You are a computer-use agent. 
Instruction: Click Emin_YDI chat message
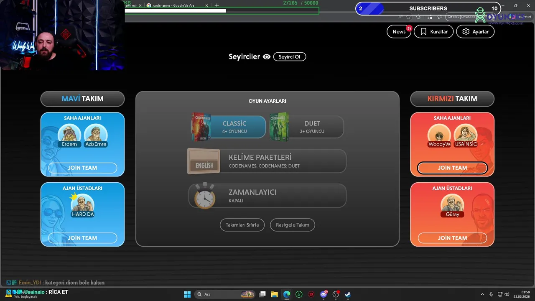[56, 283]
